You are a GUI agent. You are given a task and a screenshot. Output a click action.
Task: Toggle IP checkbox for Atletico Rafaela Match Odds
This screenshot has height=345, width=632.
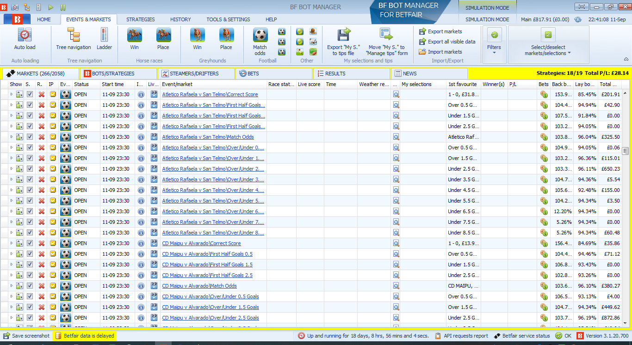(x=53, y=137)
